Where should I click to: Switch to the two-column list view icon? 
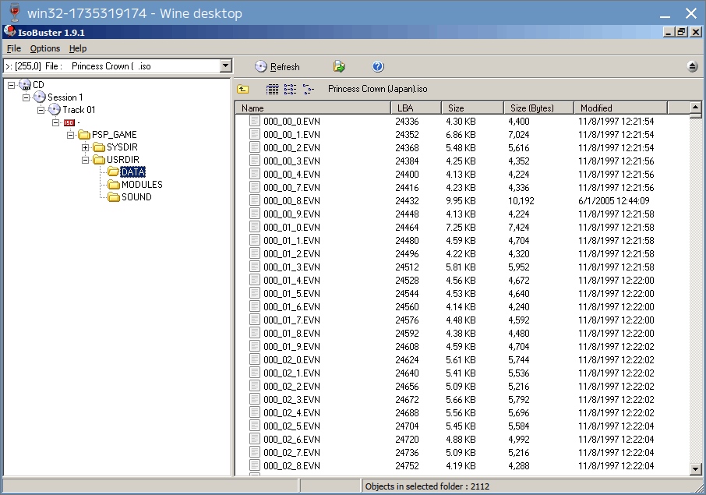pyautogui.click(x=291, y=89)
